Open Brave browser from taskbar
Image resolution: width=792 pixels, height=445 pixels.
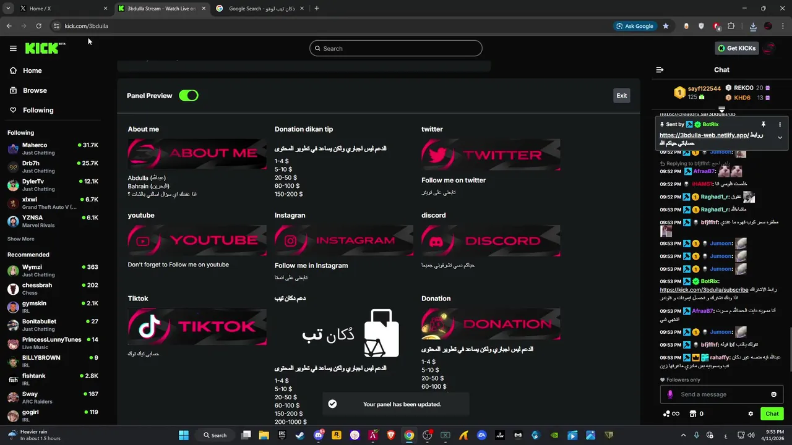[x=390, y=435]
